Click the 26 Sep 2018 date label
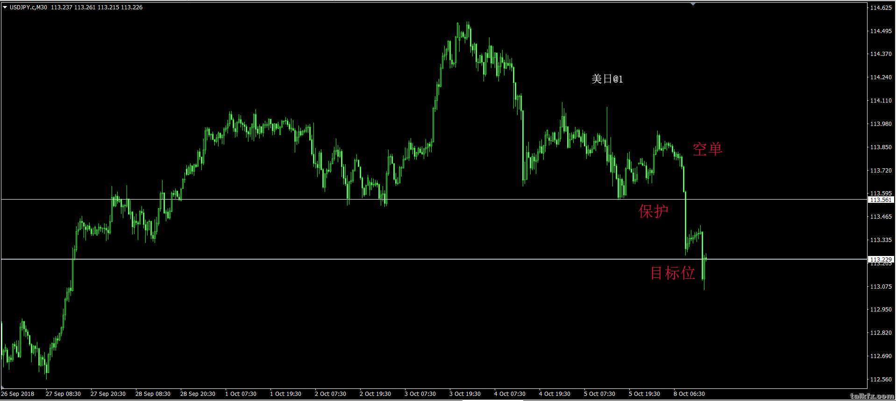896x401 pixels. click(18, 394)
